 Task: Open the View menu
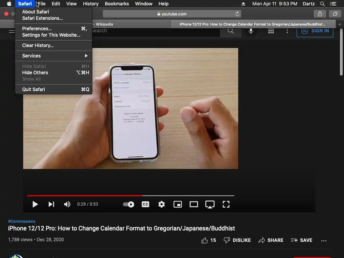click(x=72, y=4)
